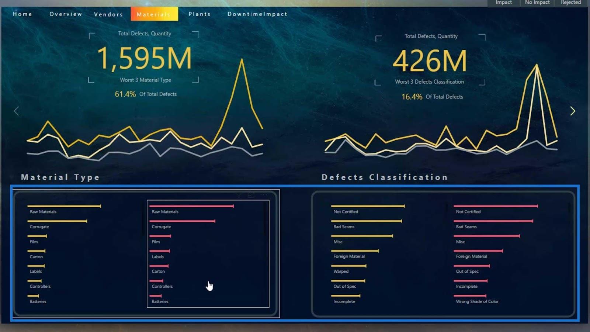Click Film label in pink material chart

156,242
